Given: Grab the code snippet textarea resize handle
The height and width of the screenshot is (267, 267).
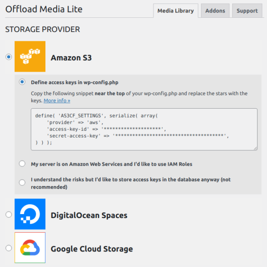Looking at the screenshot, I should (x=255, y=148).
